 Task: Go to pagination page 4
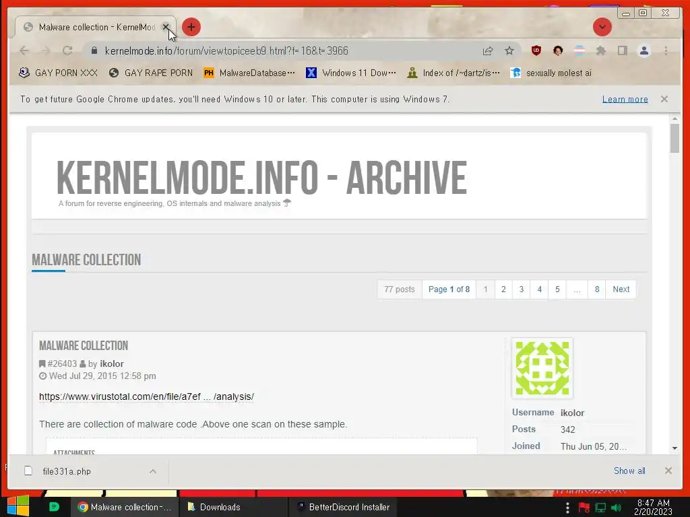[540, 289]
